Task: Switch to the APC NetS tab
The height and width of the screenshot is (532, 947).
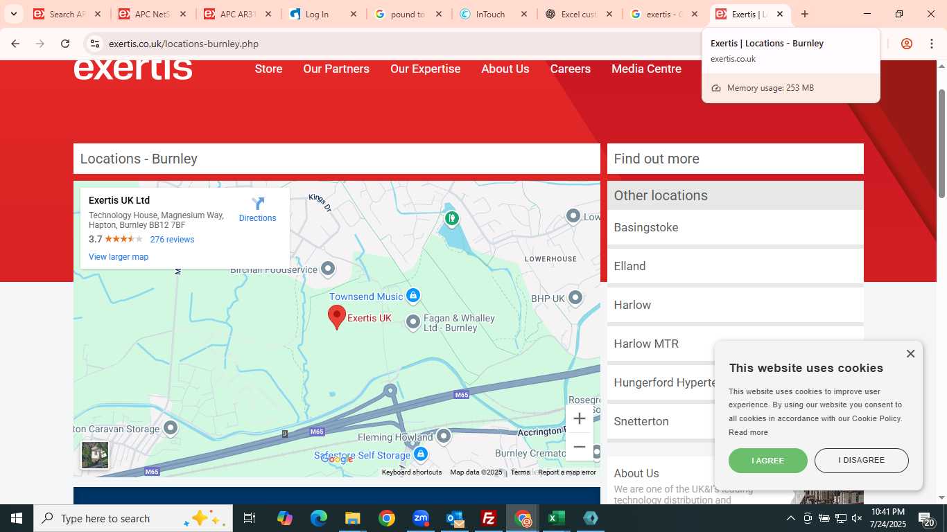Action: tap(153, 14)
